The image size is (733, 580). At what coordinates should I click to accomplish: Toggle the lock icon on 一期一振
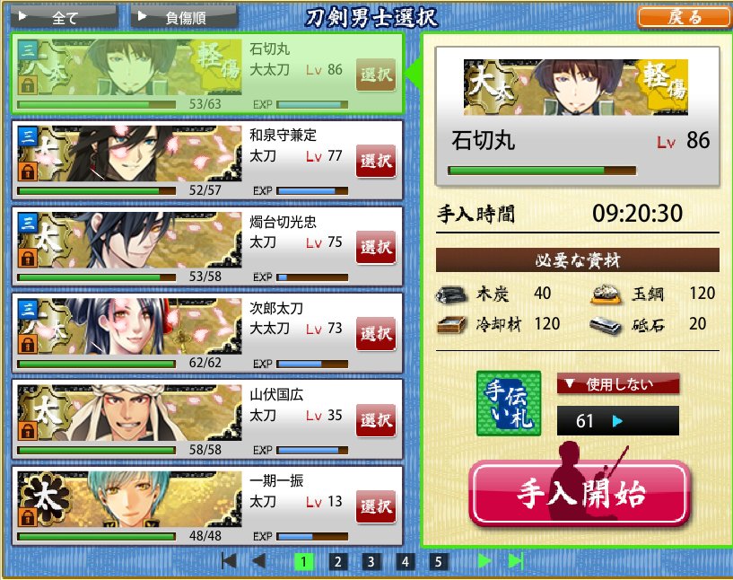28,517
